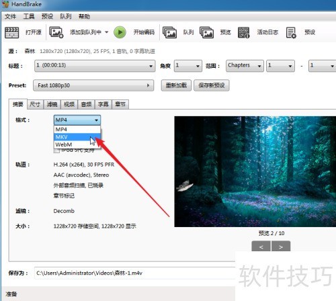Expand the 角度 angle dropdown
Viewport: 336px width, 301px height.
188,66
